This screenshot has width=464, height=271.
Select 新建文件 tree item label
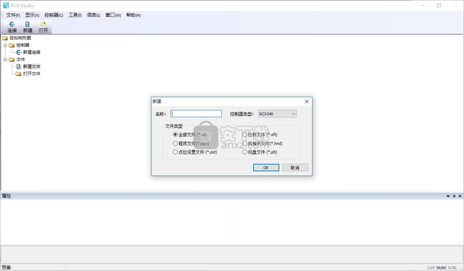32,67
